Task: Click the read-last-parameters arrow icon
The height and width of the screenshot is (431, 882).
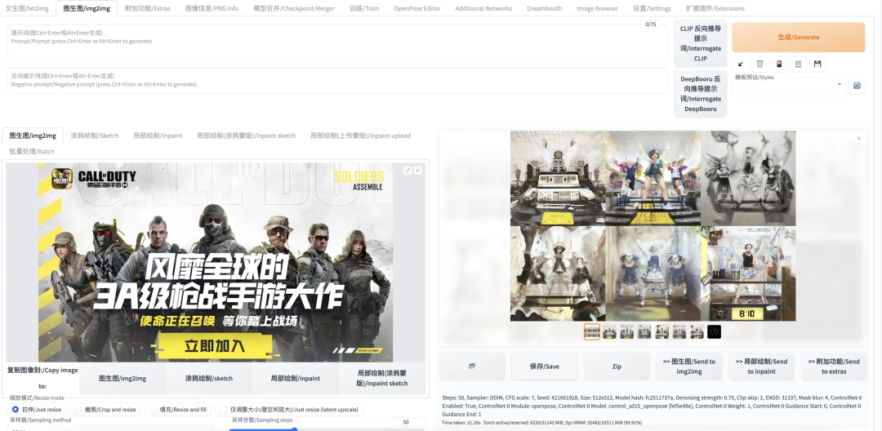Action: point(740,64)
